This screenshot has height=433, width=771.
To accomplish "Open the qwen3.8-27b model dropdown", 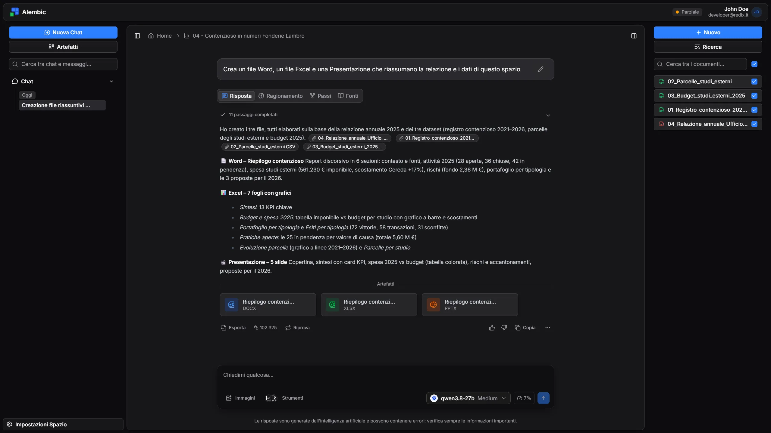I will [469, 398].
